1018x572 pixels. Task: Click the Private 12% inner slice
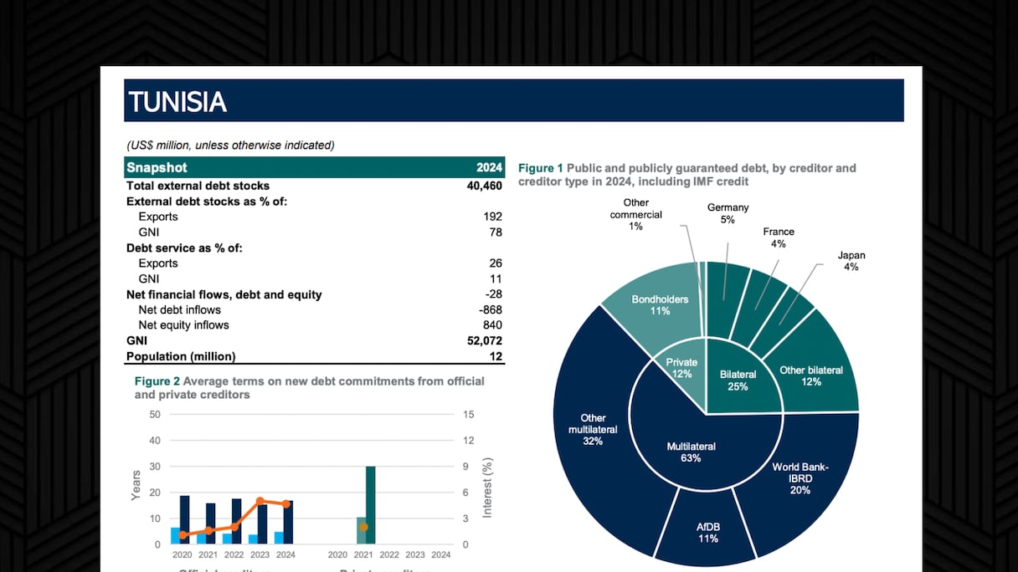(681, 369)
